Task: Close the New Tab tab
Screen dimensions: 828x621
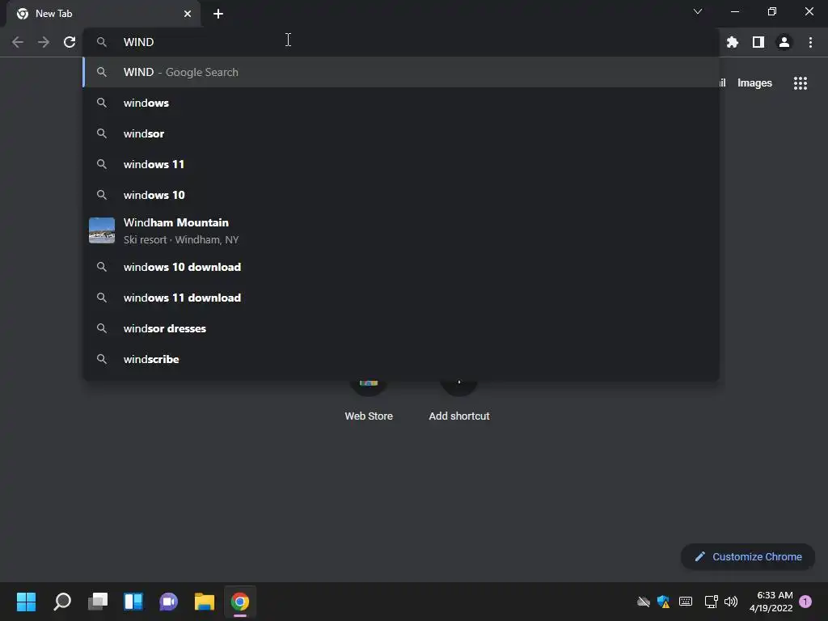Action: pyautogui.click(x=188, y=14)
